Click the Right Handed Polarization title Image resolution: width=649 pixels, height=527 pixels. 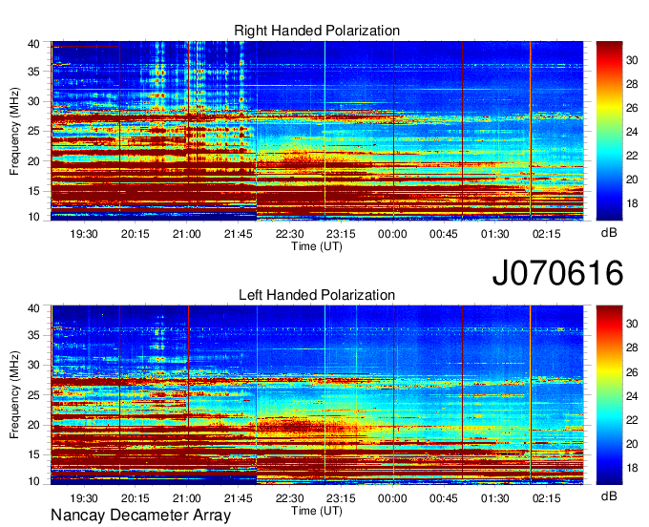pyautogui.click(x=317, y=31)
